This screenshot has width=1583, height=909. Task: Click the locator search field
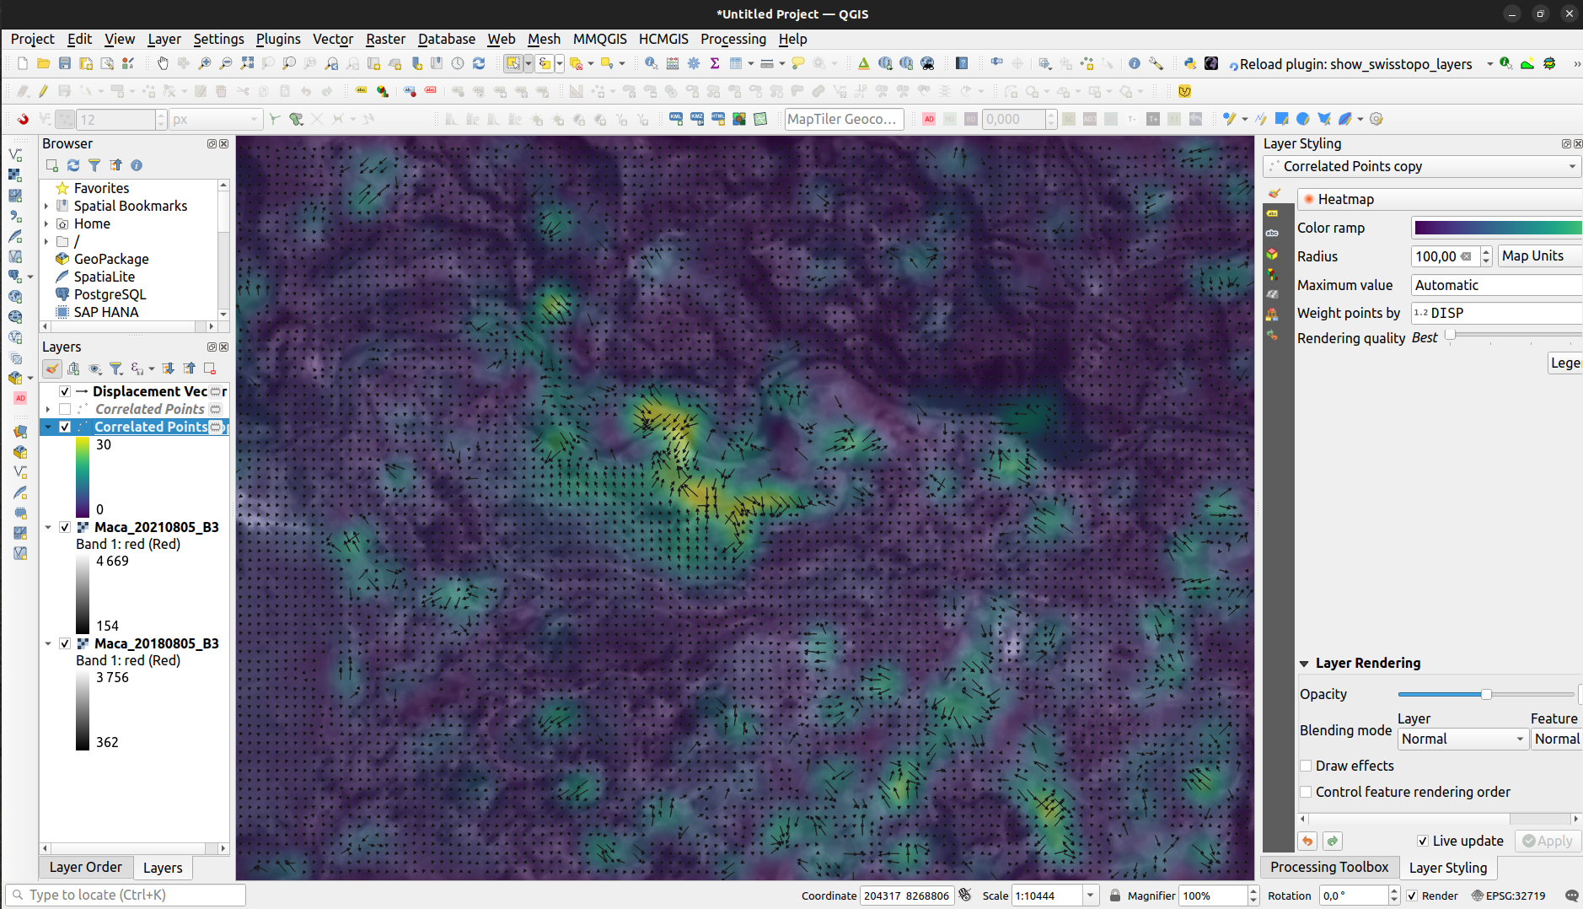[126, 895]
